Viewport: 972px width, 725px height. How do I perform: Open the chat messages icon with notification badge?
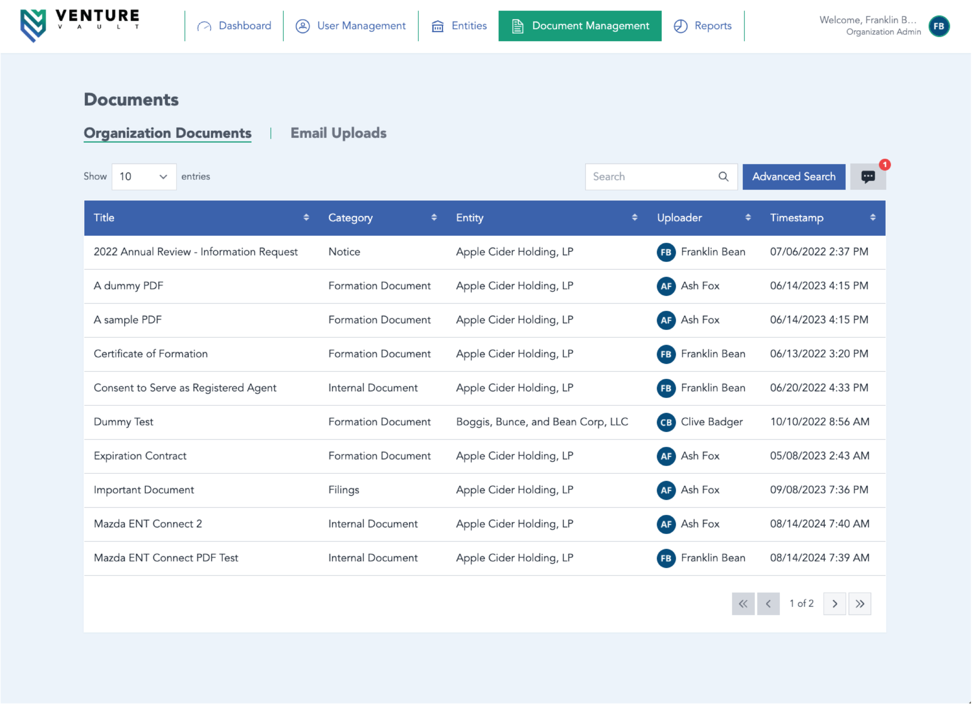tap(868, 177)
